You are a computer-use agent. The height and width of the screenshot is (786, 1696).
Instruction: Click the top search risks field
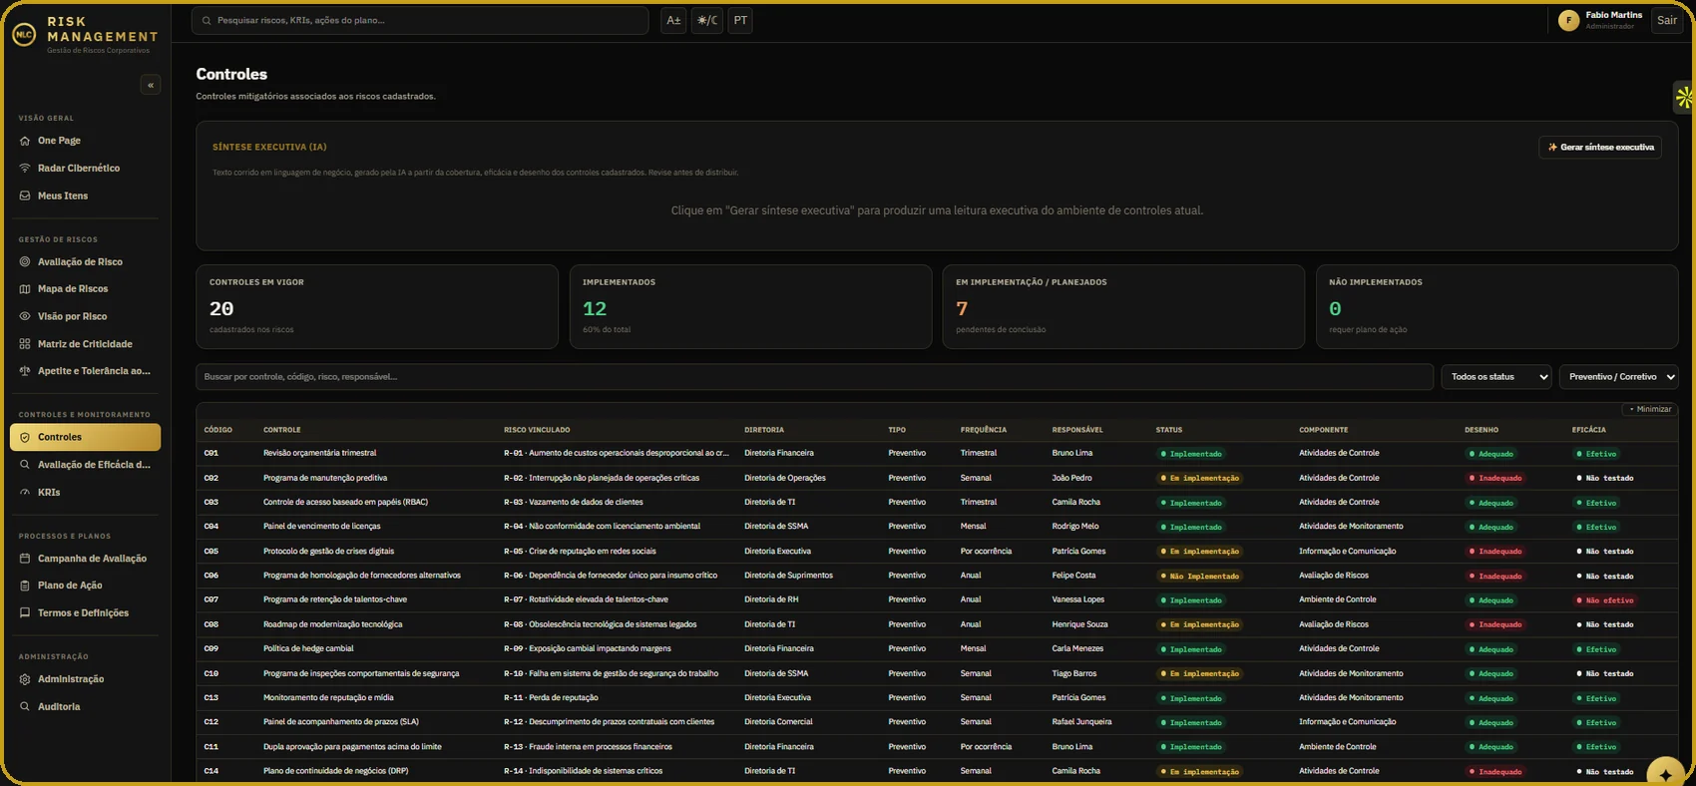[x=420, y=20]
